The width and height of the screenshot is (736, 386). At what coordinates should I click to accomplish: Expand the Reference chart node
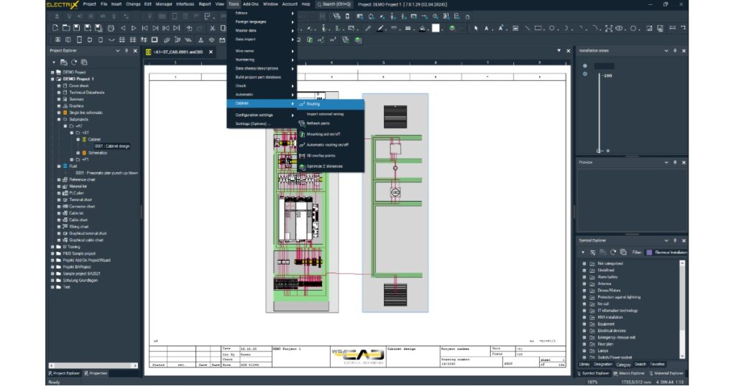(x=59, y=179)
